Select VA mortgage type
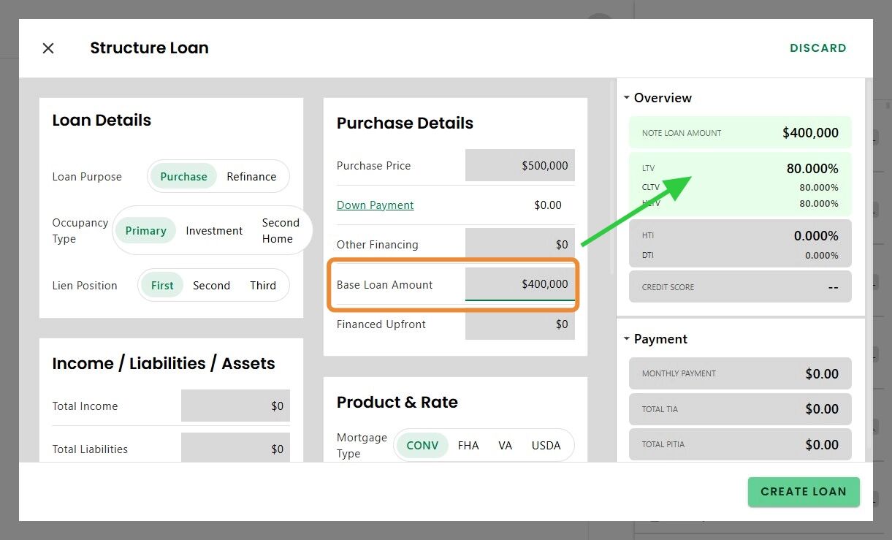The width and height of the screenshot is (892, 540). click(506, 446)
